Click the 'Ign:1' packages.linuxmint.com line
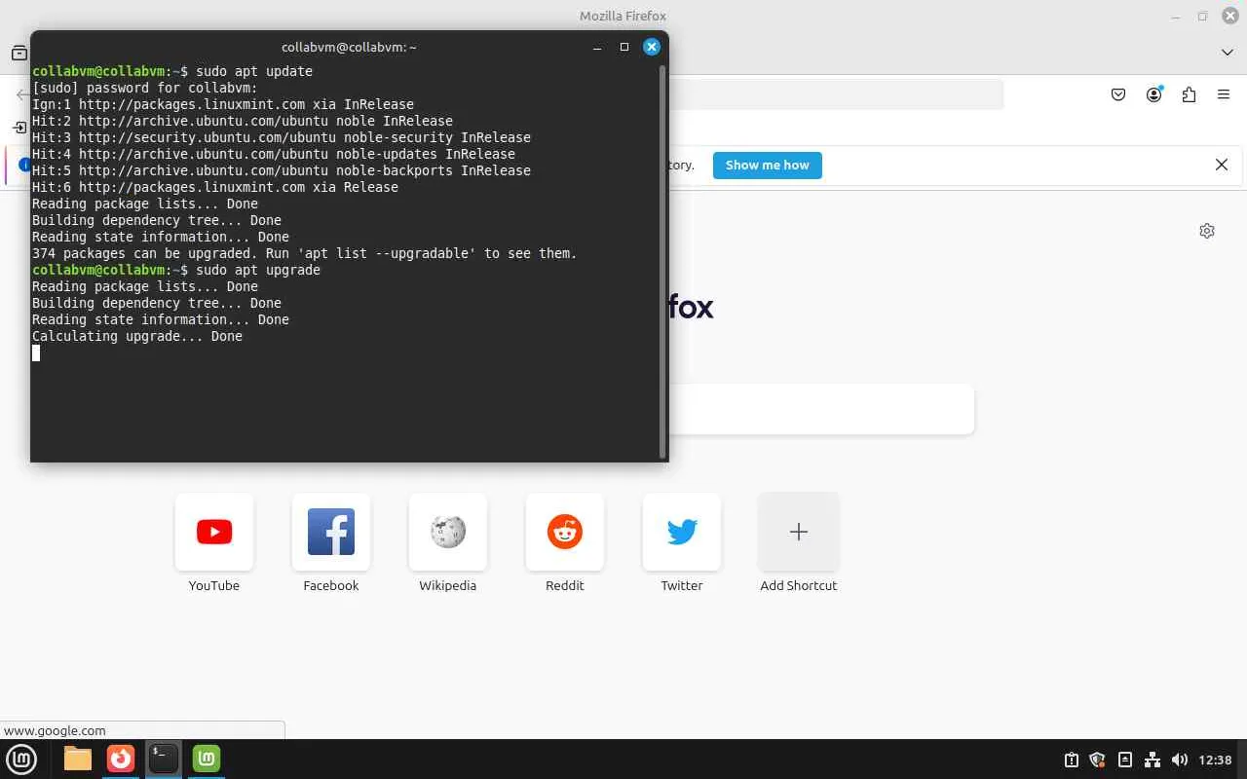This screenshot has width=1247, height=779. 223,104
